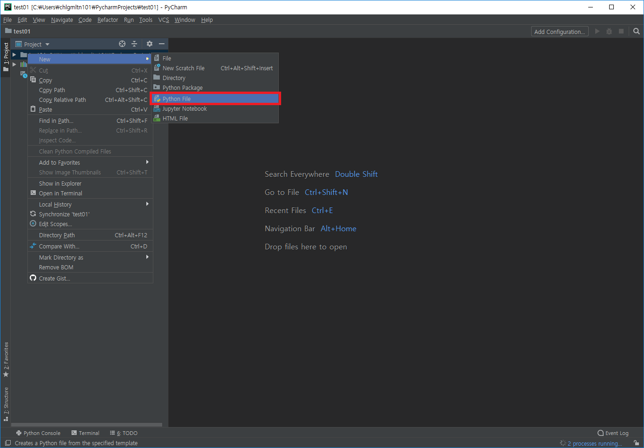This screenshot has height=448, width=644.
Task: Toggle the 7: Structure side tab
Action: (x=6, y=404)
